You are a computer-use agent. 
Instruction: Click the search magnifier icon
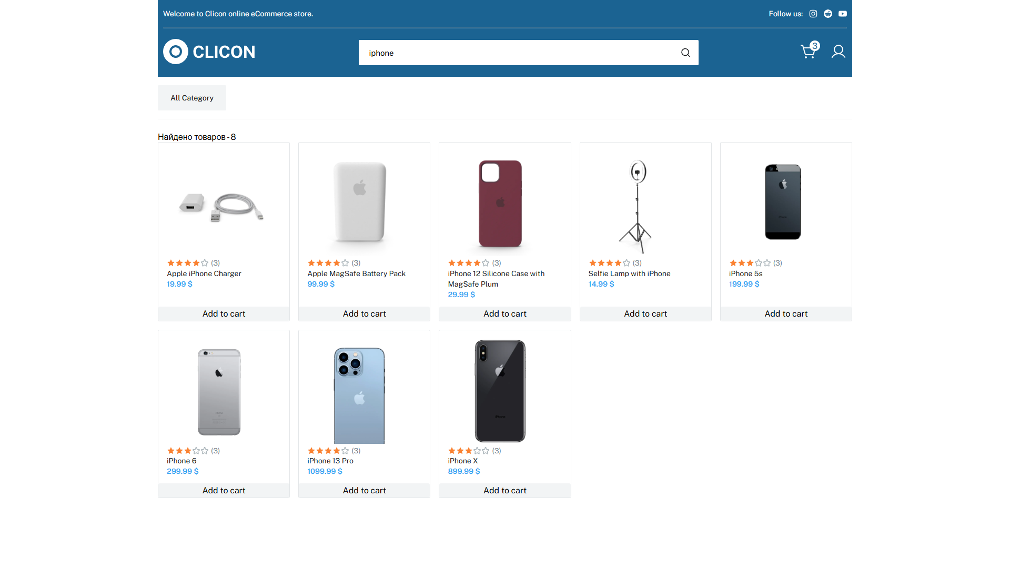pos(685,53)
